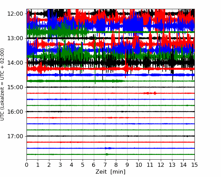Click the x-axis tick label 12

click(161, 165)
